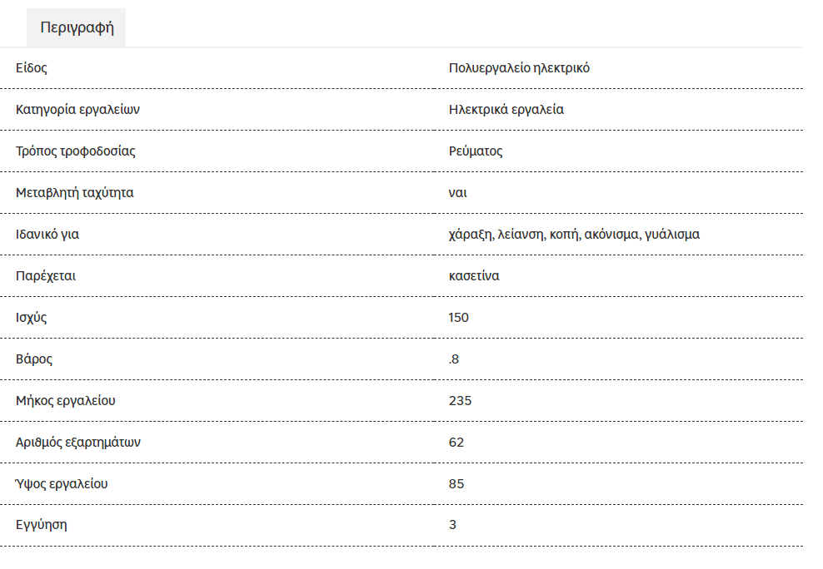Click the Τρόπος τροφοδοσίας label
This screenshot has width=823, height=569.
[76, 151]
